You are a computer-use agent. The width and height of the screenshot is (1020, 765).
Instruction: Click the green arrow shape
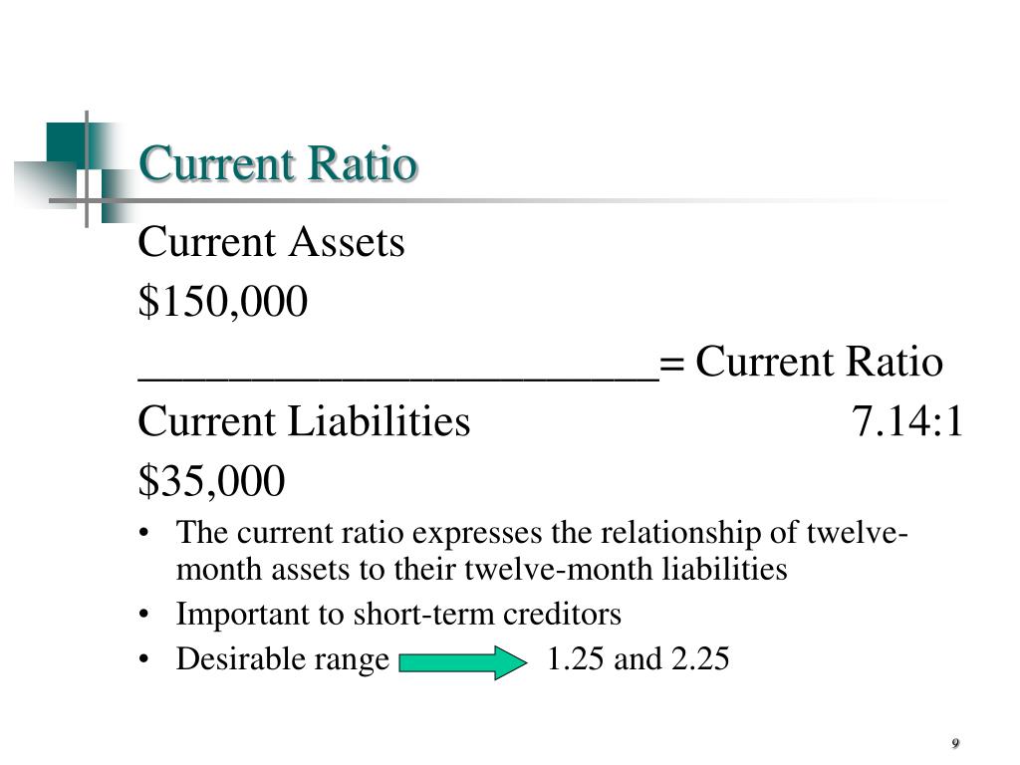click(x=462, y=662)
